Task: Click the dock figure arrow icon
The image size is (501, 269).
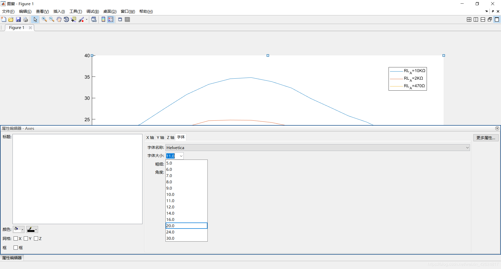Action: coord(486,11)
